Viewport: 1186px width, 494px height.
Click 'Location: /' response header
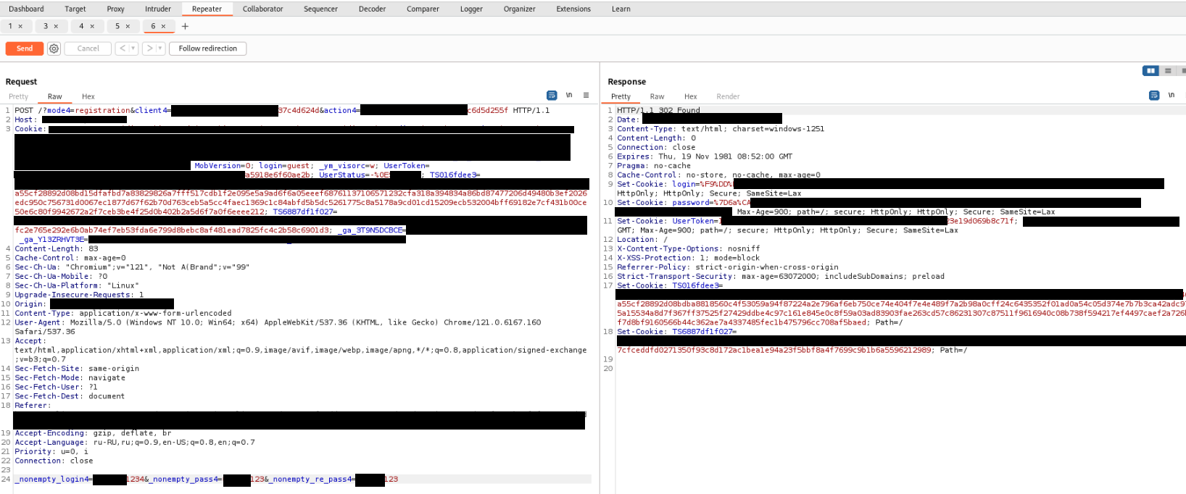click(642, 239)
